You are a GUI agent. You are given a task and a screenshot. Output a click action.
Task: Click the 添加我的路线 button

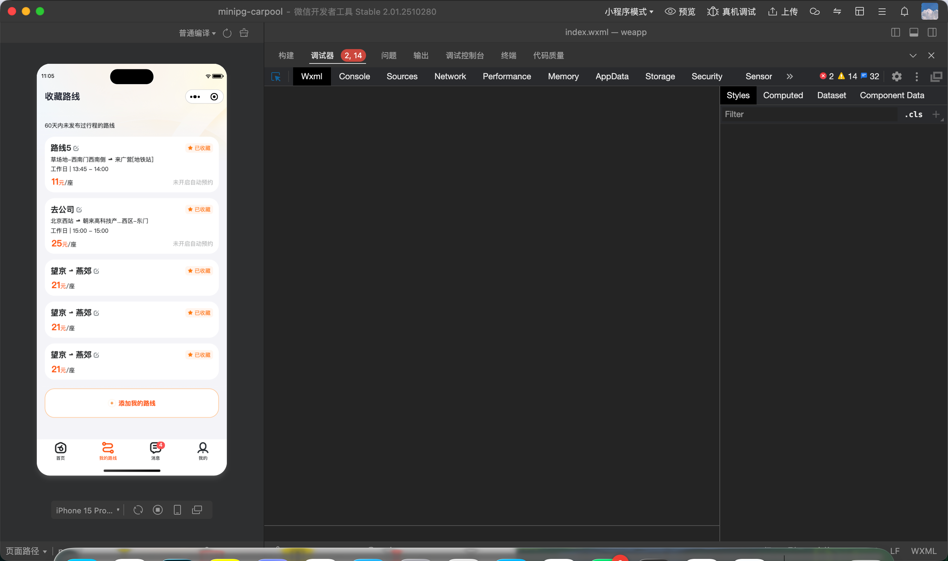point(131,403)
